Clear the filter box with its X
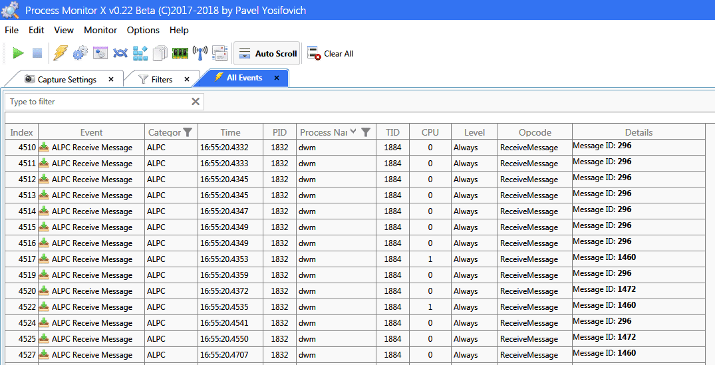715x365 pixels. pyautogui.click(x=196, y=102)
